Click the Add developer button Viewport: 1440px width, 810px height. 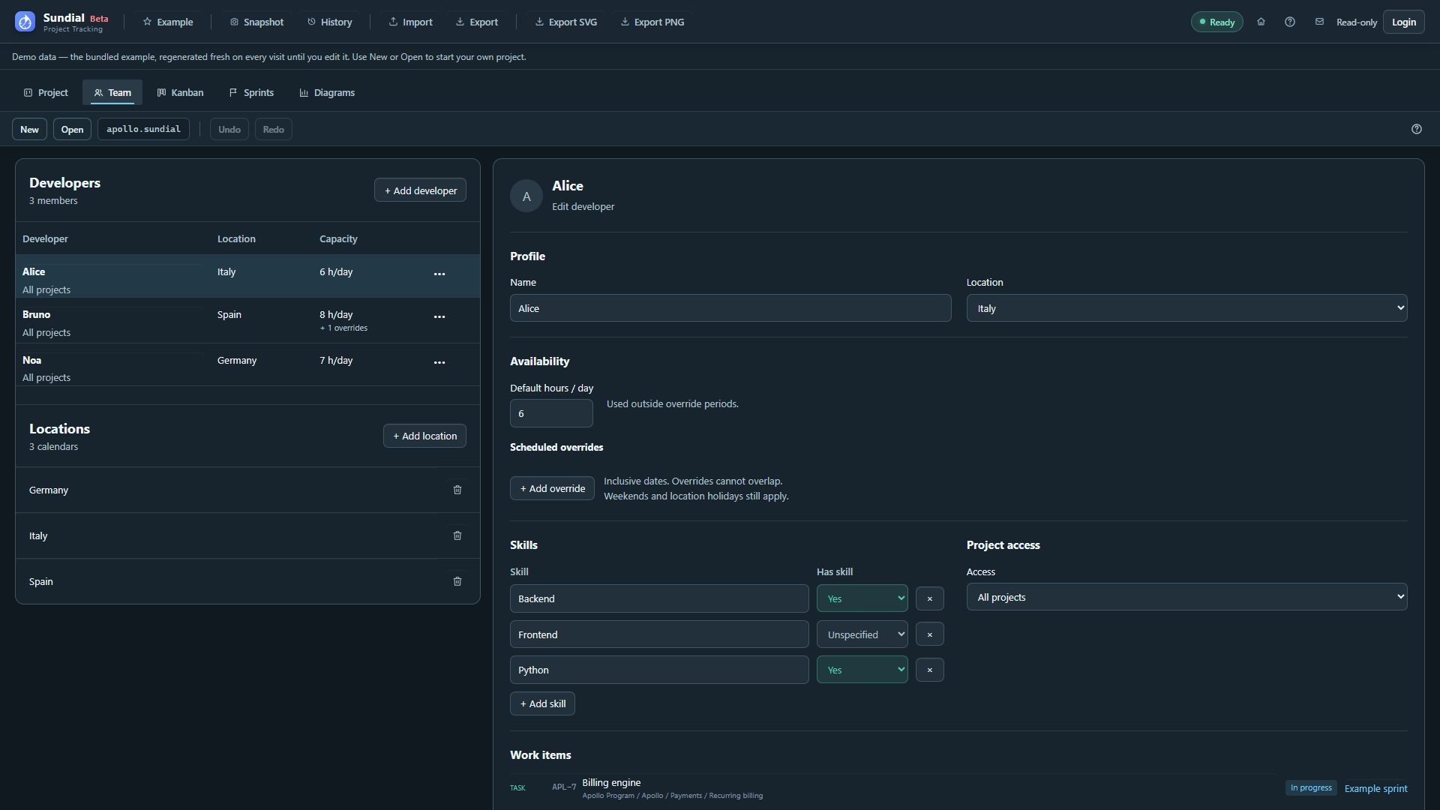[420, 190]
